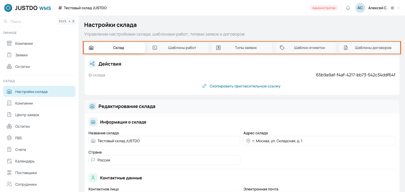Click the Действия share icon
Image resolution: width=405 pixels, height=192 pixels.
coord(92,64)
